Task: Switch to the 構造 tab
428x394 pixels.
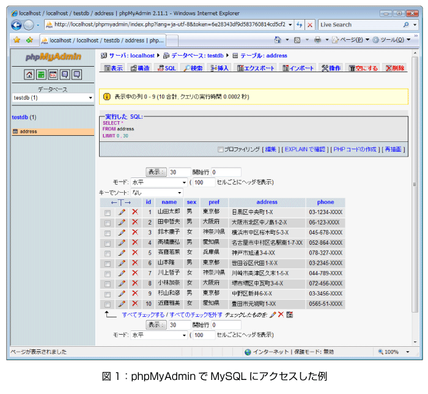Action: point(140,68)
